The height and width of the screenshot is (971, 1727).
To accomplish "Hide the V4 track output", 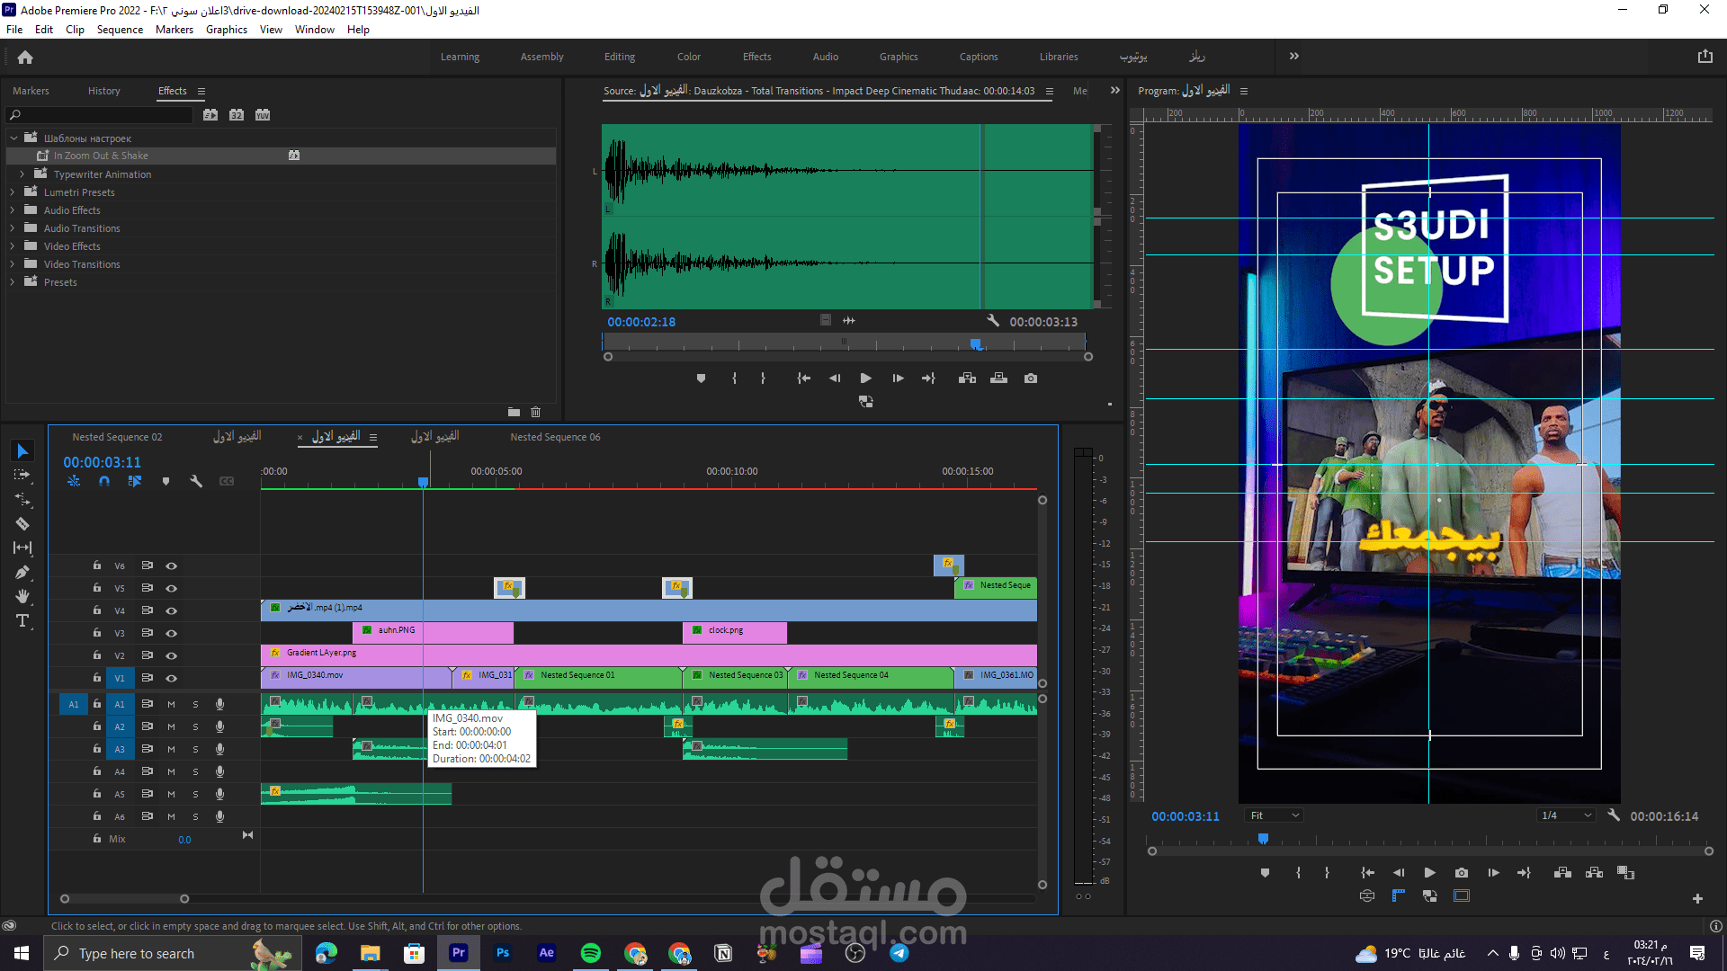I will point(171,610).
